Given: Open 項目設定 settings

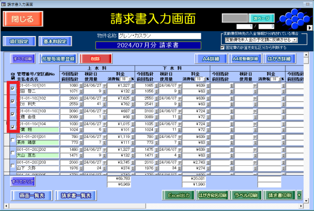Looking at the screenshot, I should tap(19, 41).
